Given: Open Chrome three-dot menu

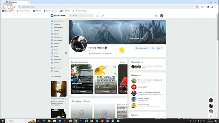Looking at the screenshot, I should click(216, 7).
